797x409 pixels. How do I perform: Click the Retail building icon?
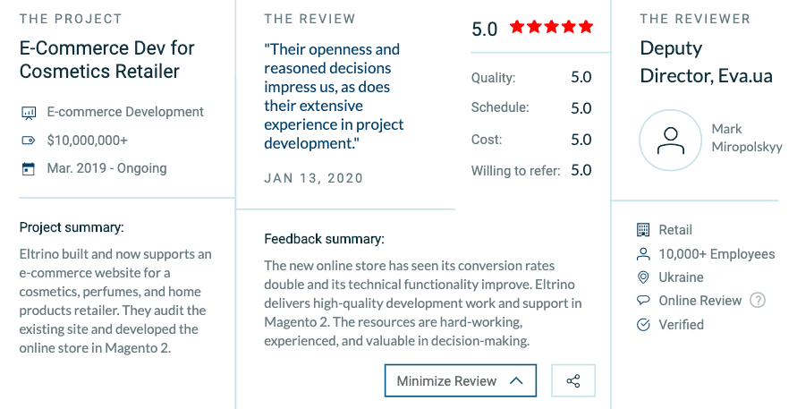coord(642,230)
